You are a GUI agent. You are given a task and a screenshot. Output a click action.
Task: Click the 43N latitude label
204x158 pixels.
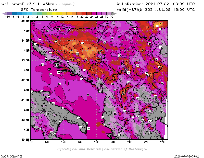(x=26, y=70)
